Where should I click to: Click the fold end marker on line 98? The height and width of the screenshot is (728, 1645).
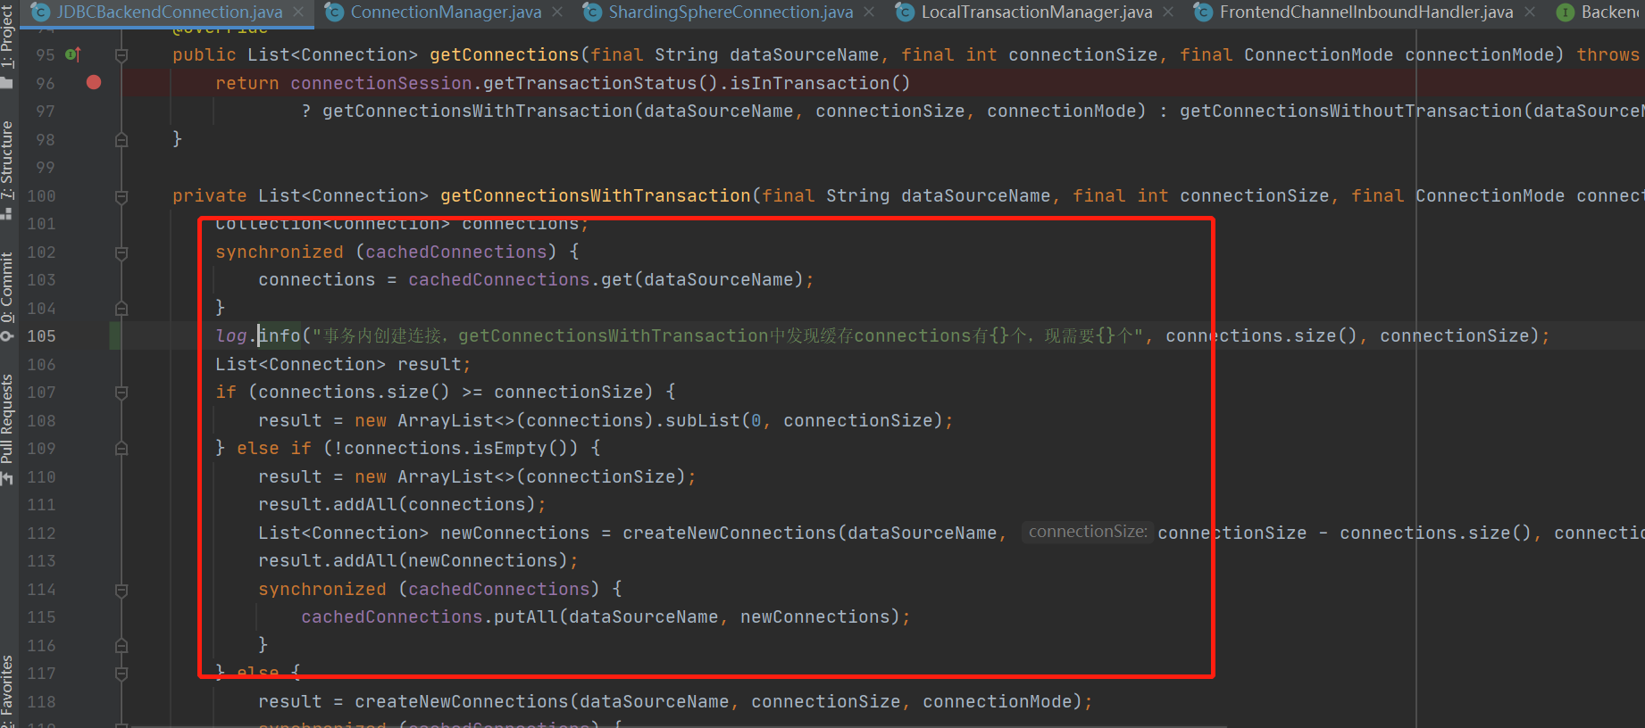[121, 140]
